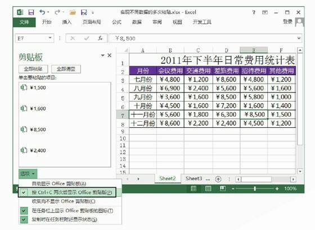This screenshot has height=230, width=315.
Task: Expand the Name Box dropdown arrow
Action: [50, 38]
